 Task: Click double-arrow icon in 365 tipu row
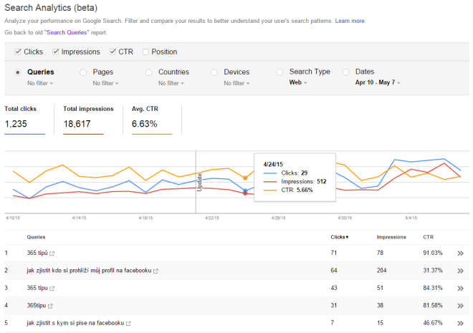point(460,288)
